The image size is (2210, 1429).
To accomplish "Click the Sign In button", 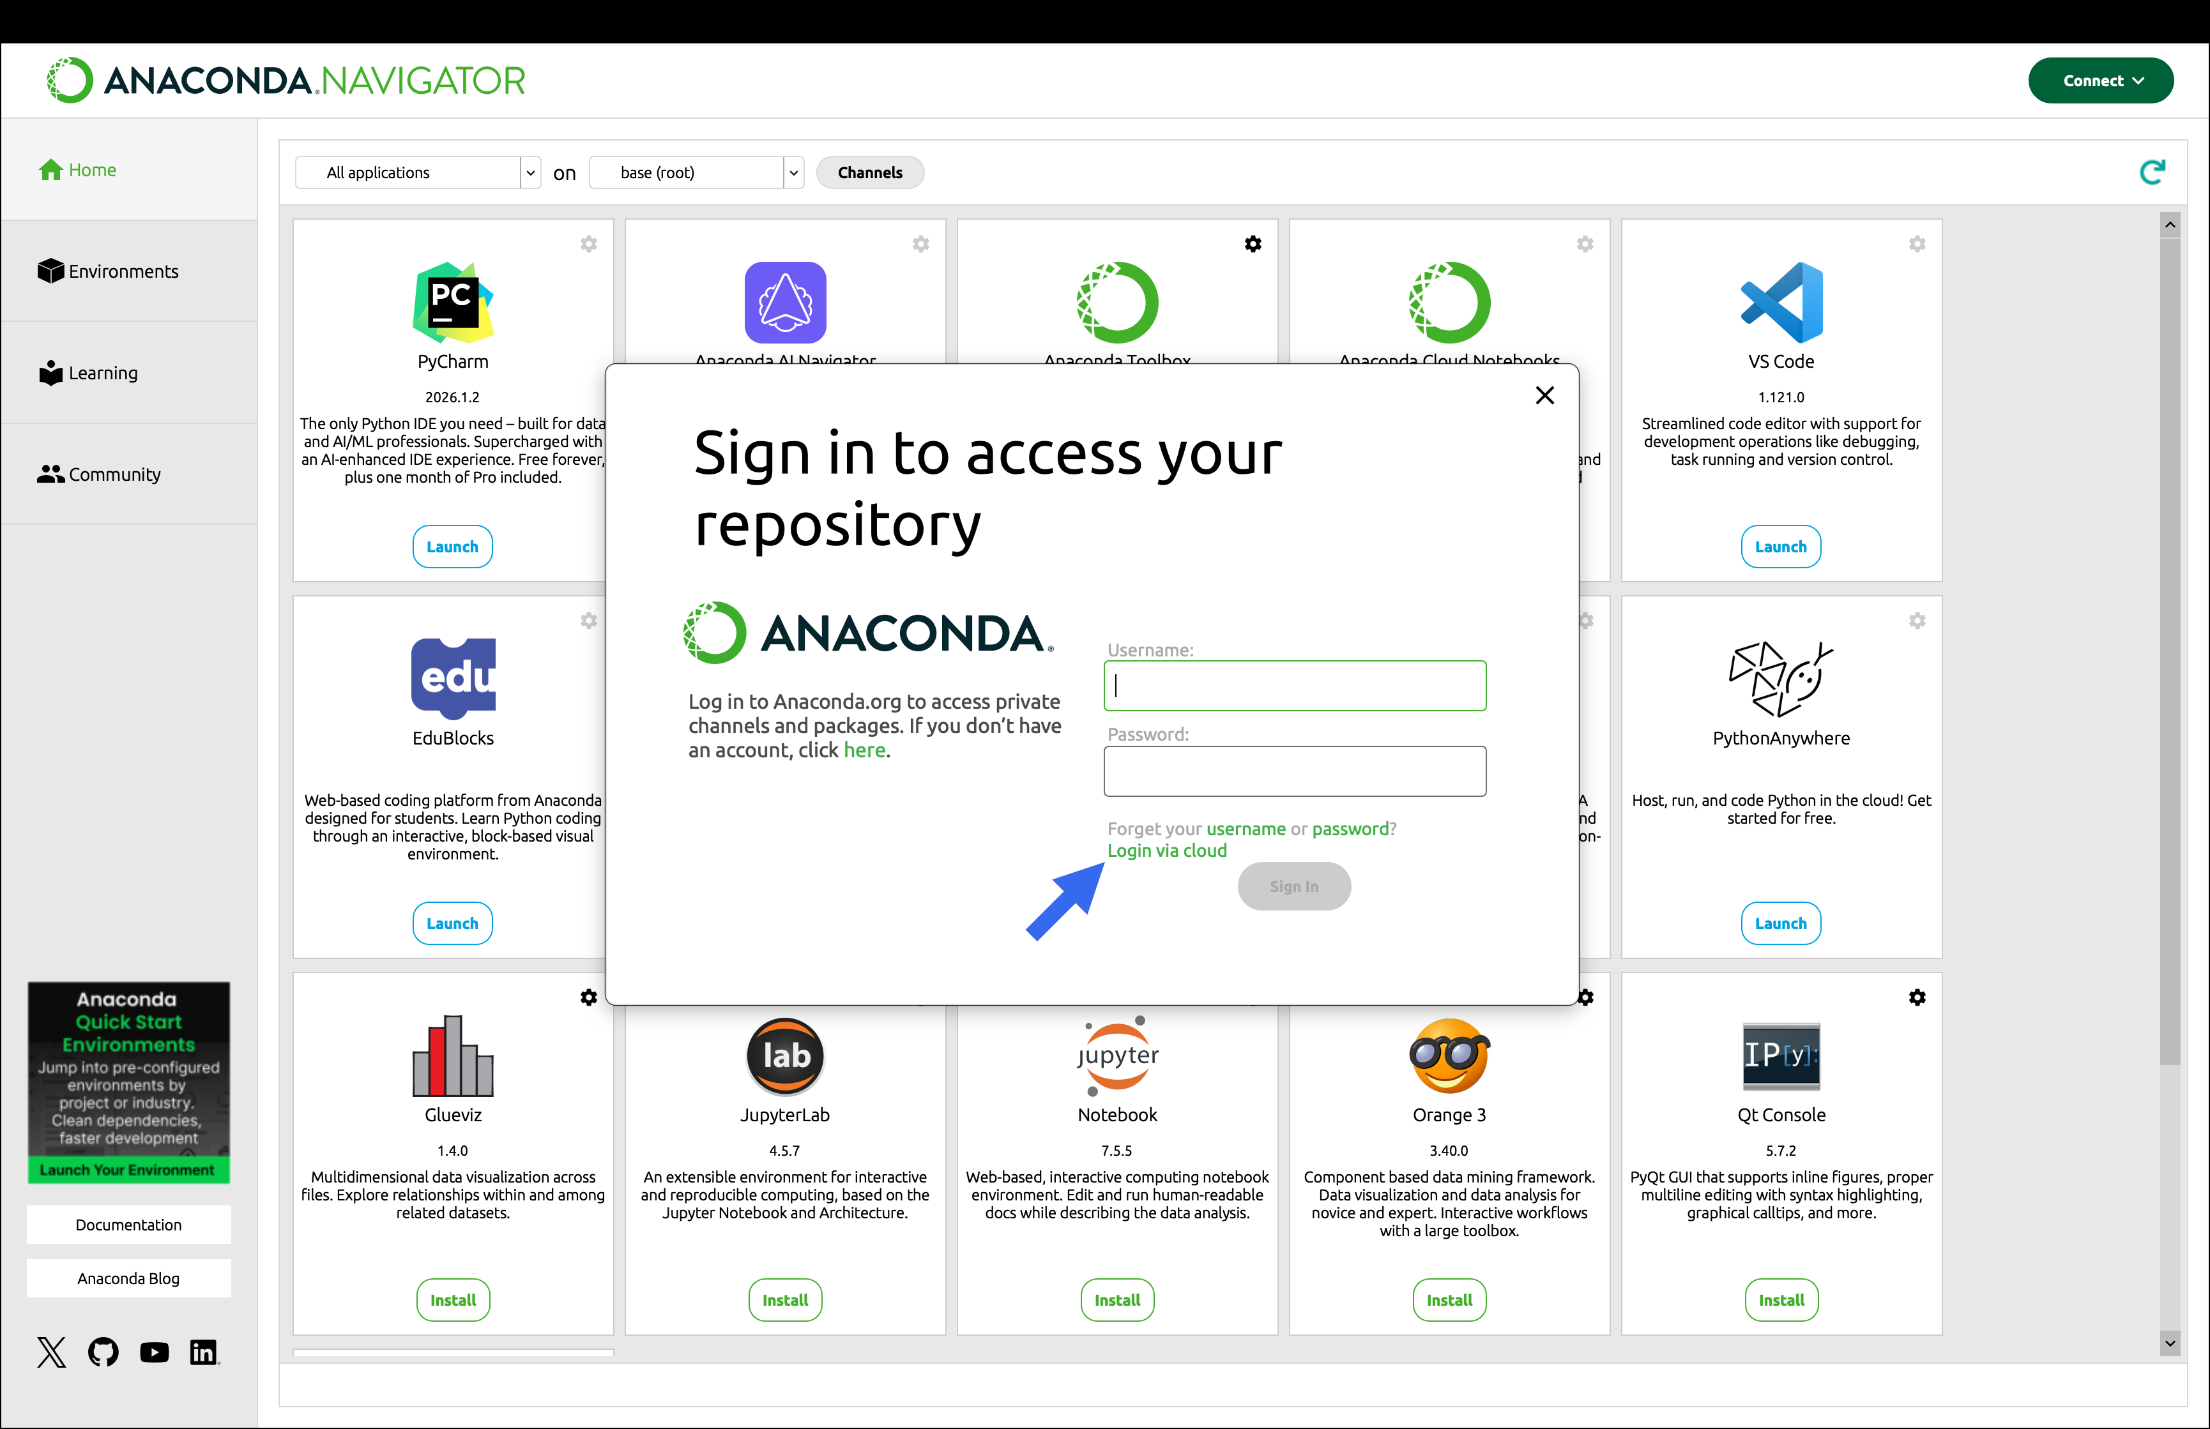I will point(1294,886).
